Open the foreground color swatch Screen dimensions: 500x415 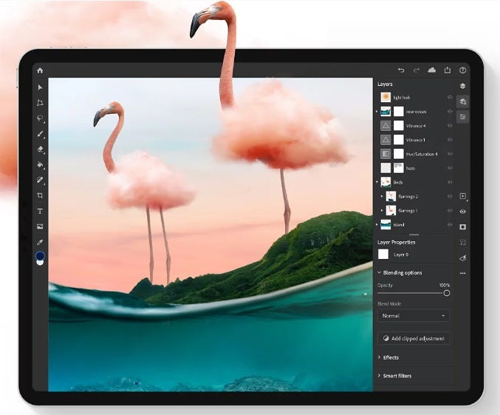click(40, 255)
